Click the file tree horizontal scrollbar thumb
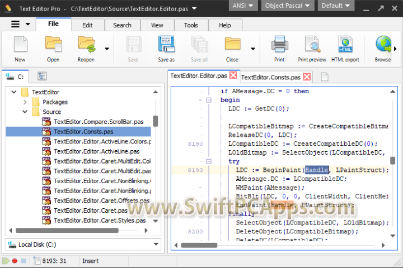The height and width of the screenshot is (268, 403). [x=67, y=231]
